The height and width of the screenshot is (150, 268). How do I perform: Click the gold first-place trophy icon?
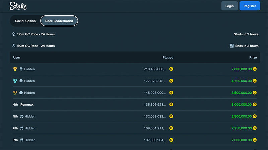tap(15, 69)
